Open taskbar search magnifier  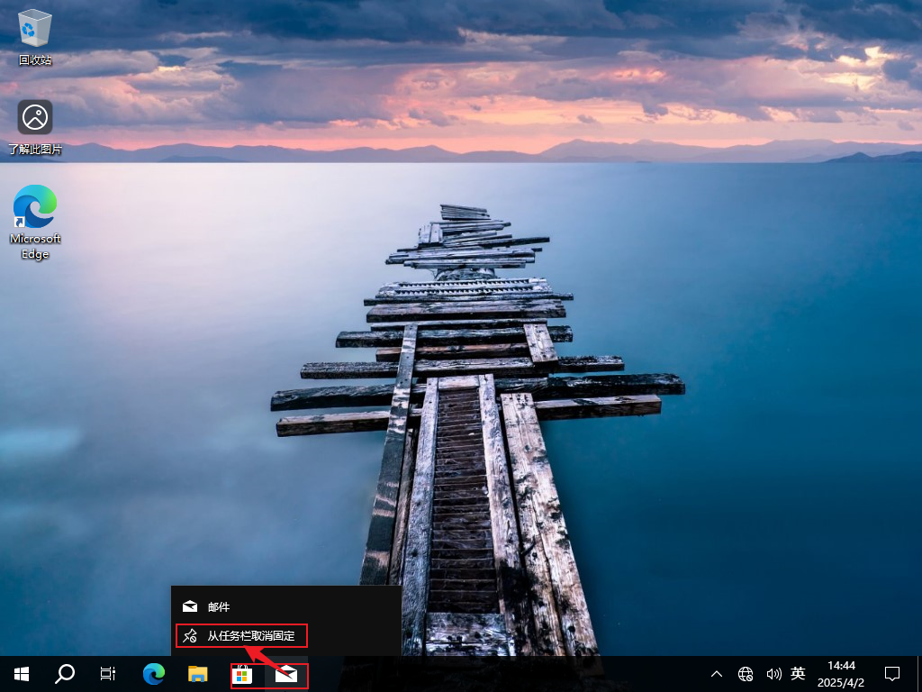pyautogui.click(x=65, y=674)
